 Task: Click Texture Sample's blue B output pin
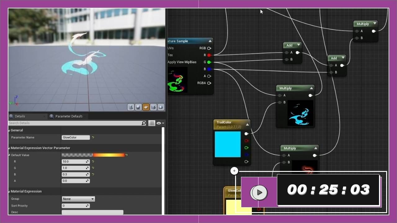209,69
